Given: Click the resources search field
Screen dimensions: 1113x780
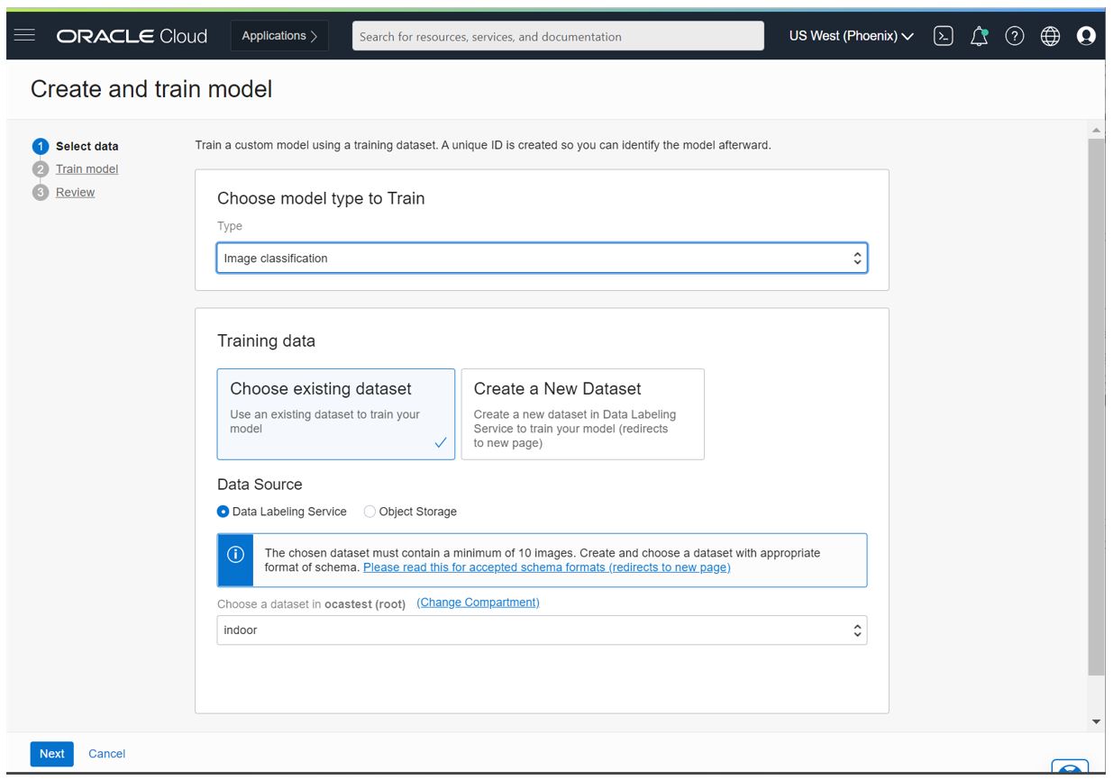Looking at the screenshot, I should 555,37.
